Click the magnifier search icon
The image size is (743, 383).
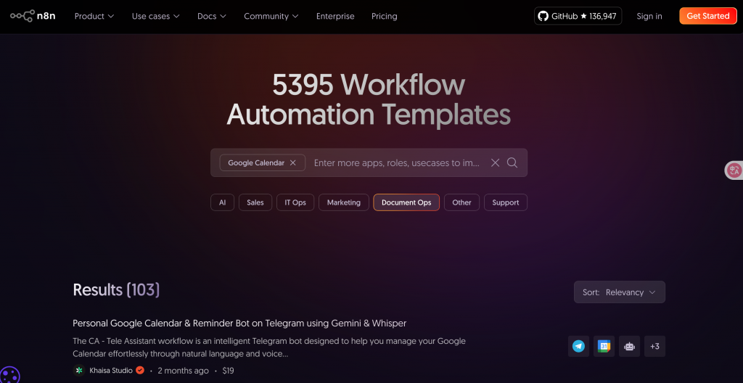(512, 162)
